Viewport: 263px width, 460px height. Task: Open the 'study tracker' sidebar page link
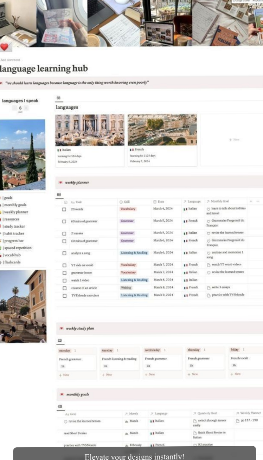(14, 226)
